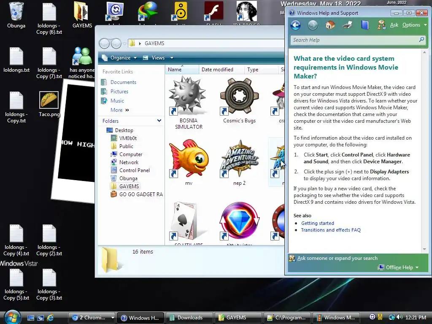Go forward in Windows Help and Support
This screenshot has height=324, width=432.
tap(313, 25)
